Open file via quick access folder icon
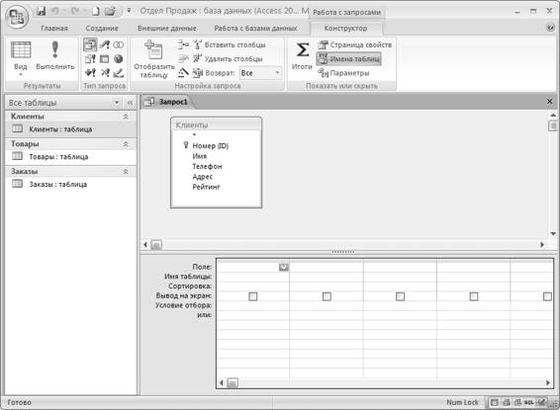The height and width of the screenshot is (410, 560). 110,12
